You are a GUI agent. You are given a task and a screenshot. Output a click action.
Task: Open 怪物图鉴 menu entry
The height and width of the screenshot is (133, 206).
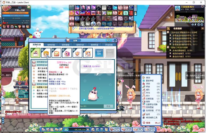(x=151, y=107)
